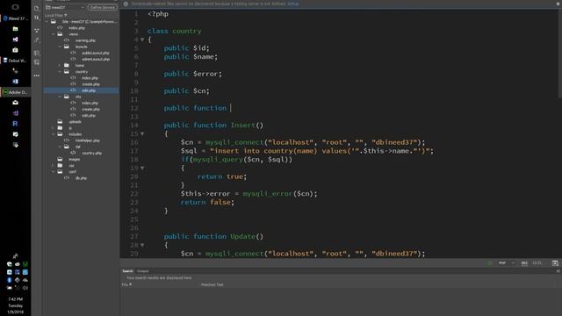
Task: Switch to the Search tab
Action: (127, 271)
